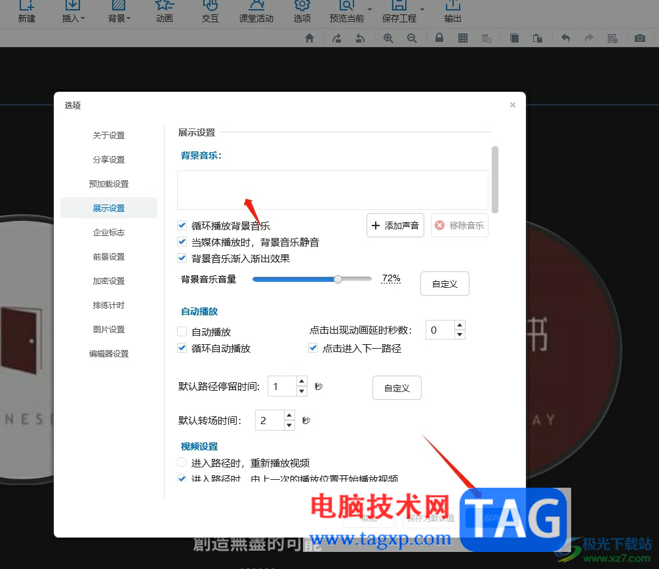Select 加密设置 in options sidebar

pos(109,281)
